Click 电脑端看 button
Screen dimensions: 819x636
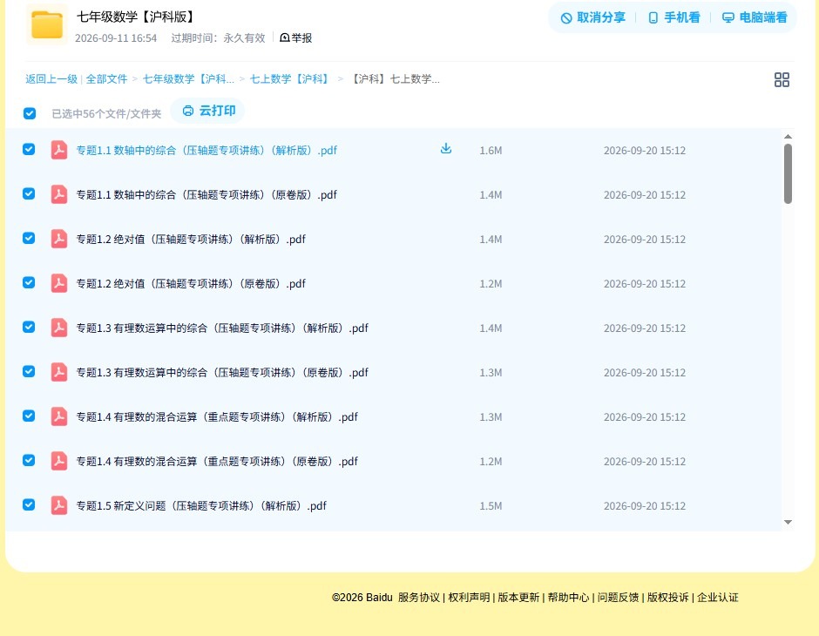coord(755,17)
